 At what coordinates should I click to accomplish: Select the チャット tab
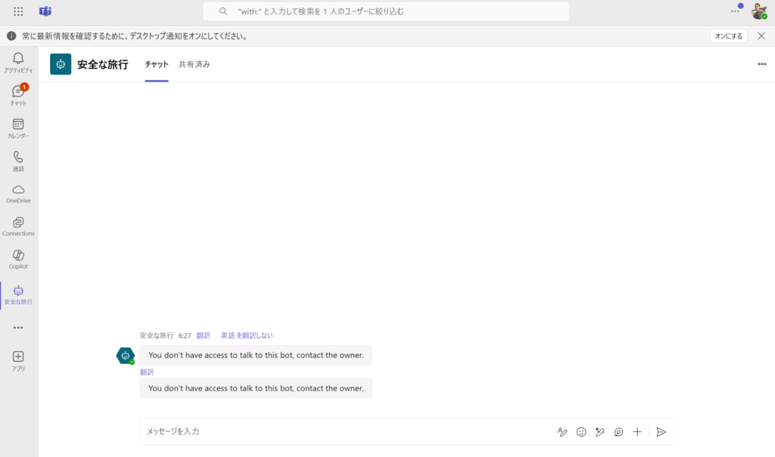[x=157, y=64]
